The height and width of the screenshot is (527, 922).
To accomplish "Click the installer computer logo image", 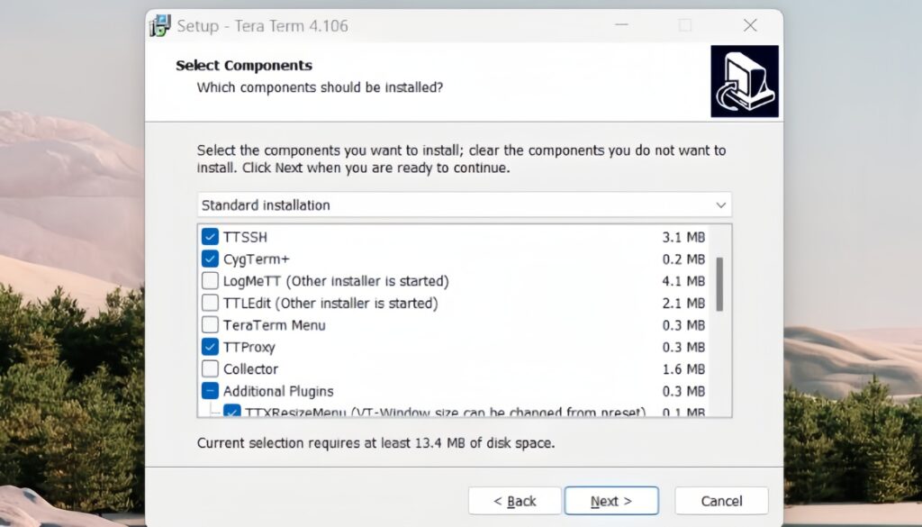I will point(745,81).
